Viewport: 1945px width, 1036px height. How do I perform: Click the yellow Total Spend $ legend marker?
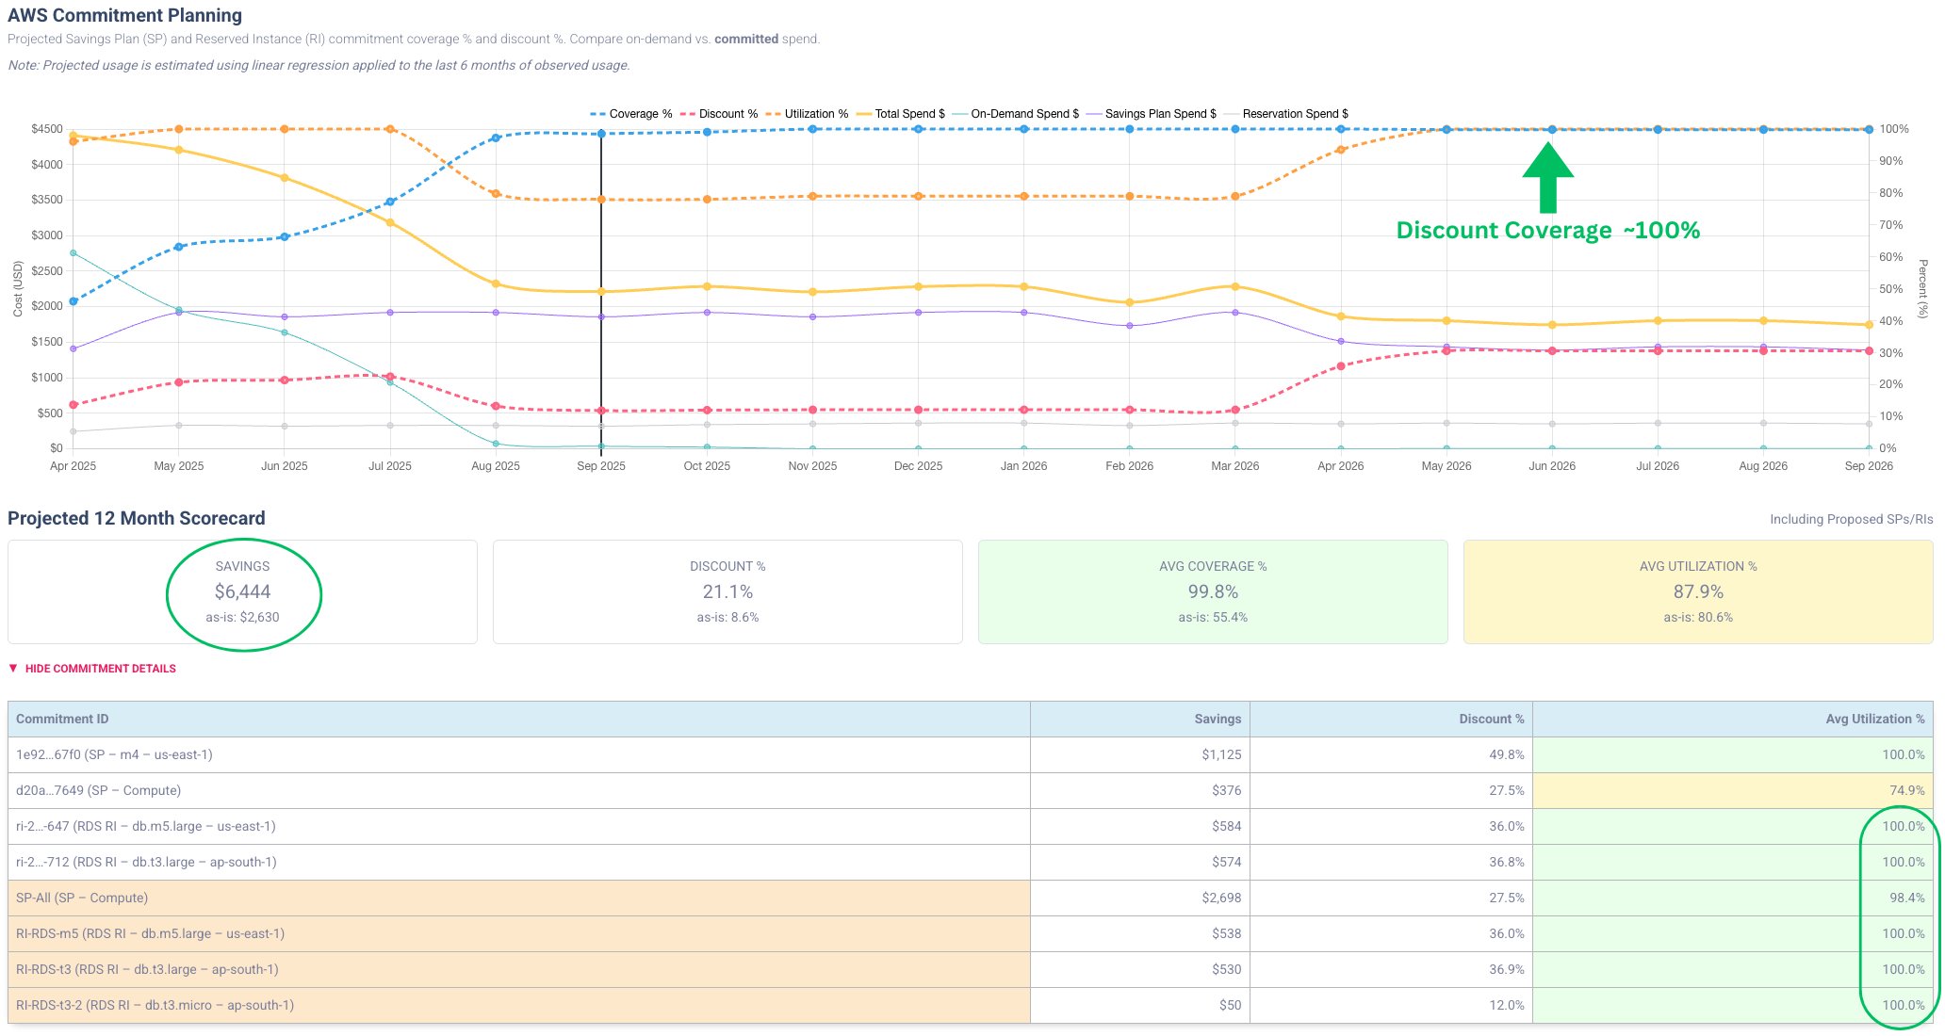point(863,114)
